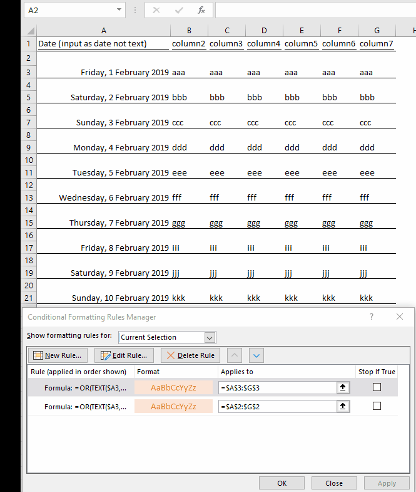Click the Insert Function fx icon
Image resolution: width=416 pixels, height=492 pixels.
201,11
